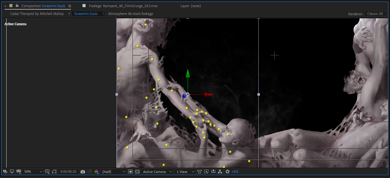This screenshot has width=390, height=178.
Task: Expand arrow right of Screamin Souls breadcrumb
Action: 103,14
